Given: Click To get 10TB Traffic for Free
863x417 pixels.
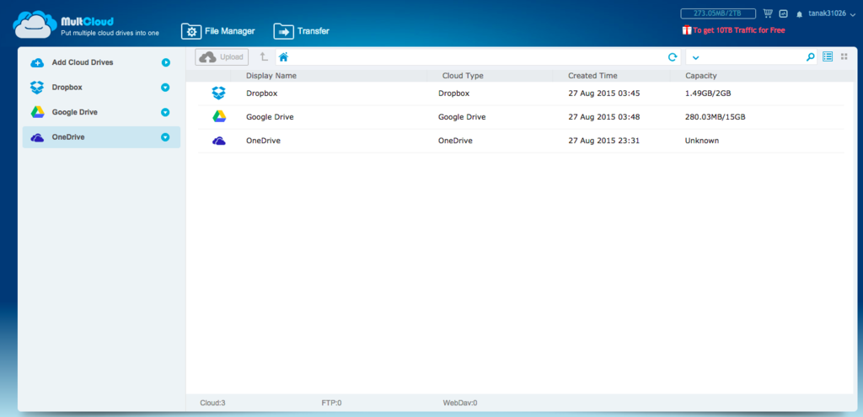Looking at the screenshot, I should (738, 31).
